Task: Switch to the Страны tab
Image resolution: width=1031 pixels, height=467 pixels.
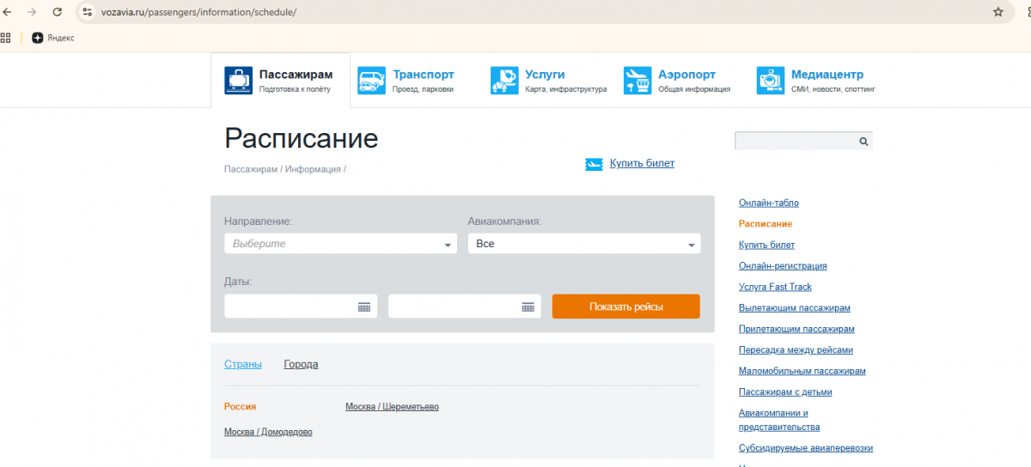Action: click(243, 364)
